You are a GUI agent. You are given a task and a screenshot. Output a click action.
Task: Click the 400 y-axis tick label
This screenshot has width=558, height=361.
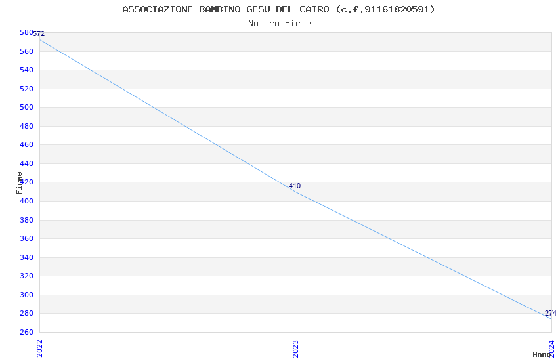click(26, 201)
